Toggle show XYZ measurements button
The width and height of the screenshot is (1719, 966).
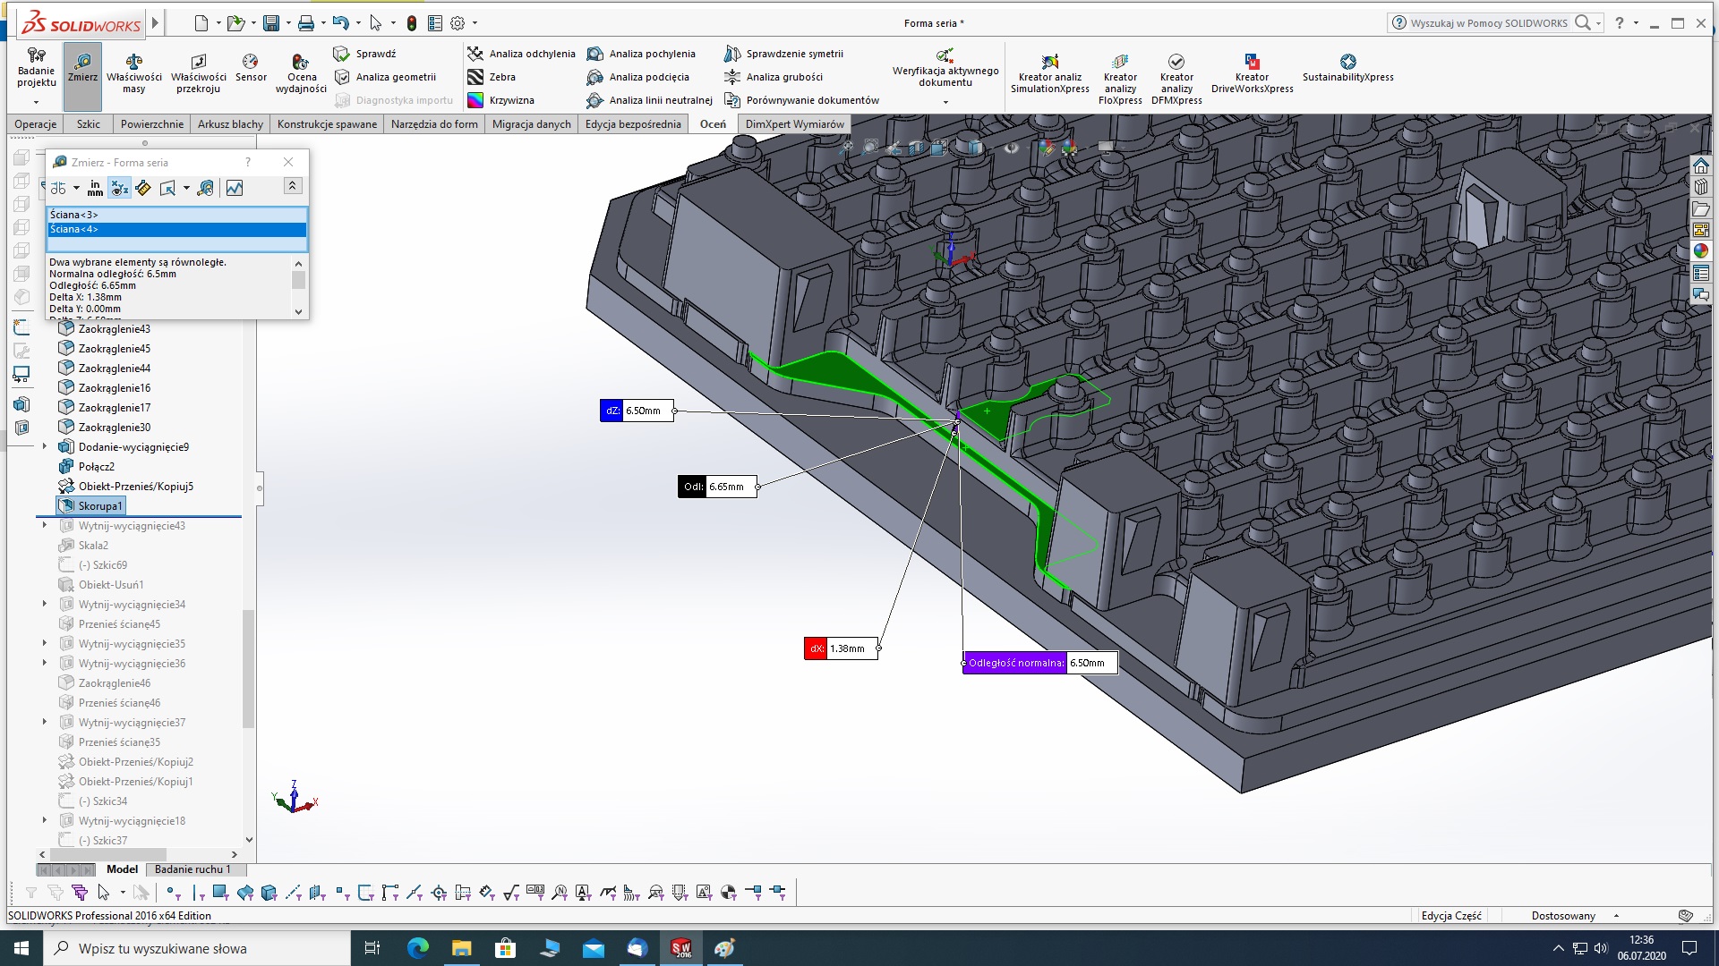[119, 188]
